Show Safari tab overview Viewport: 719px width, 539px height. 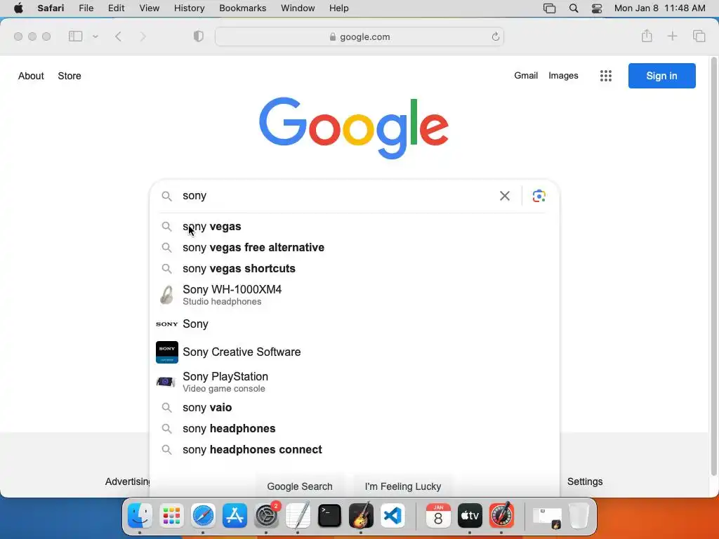pos(699,36)
